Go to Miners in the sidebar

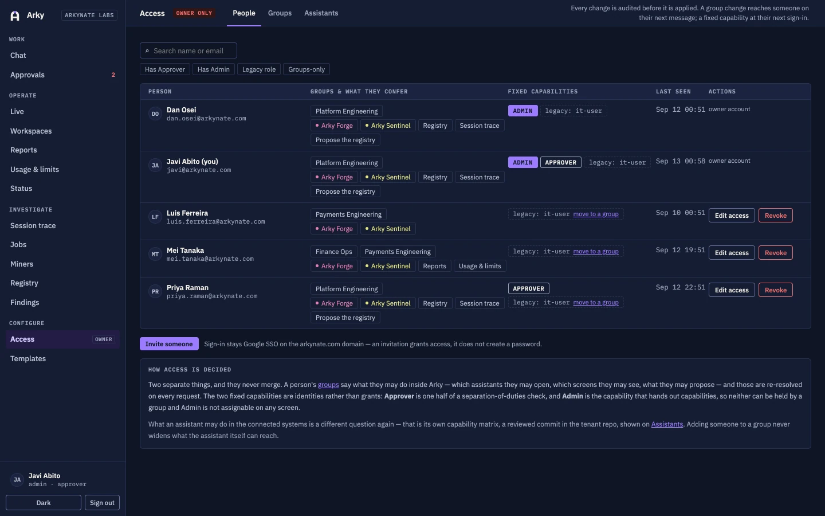click(62, 264)
